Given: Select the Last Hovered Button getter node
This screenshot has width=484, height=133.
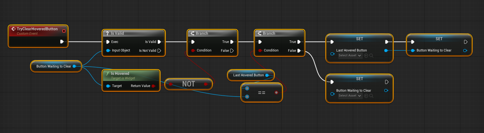Looking at the screenshot, I should point(251,75).
